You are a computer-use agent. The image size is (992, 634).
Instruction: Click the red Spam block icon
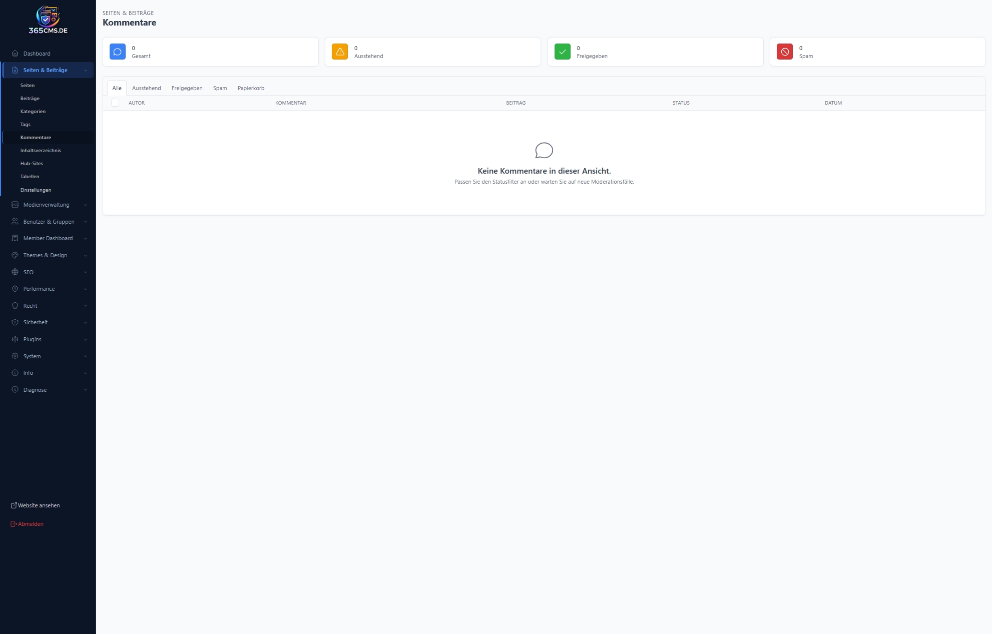pos(784,52)
